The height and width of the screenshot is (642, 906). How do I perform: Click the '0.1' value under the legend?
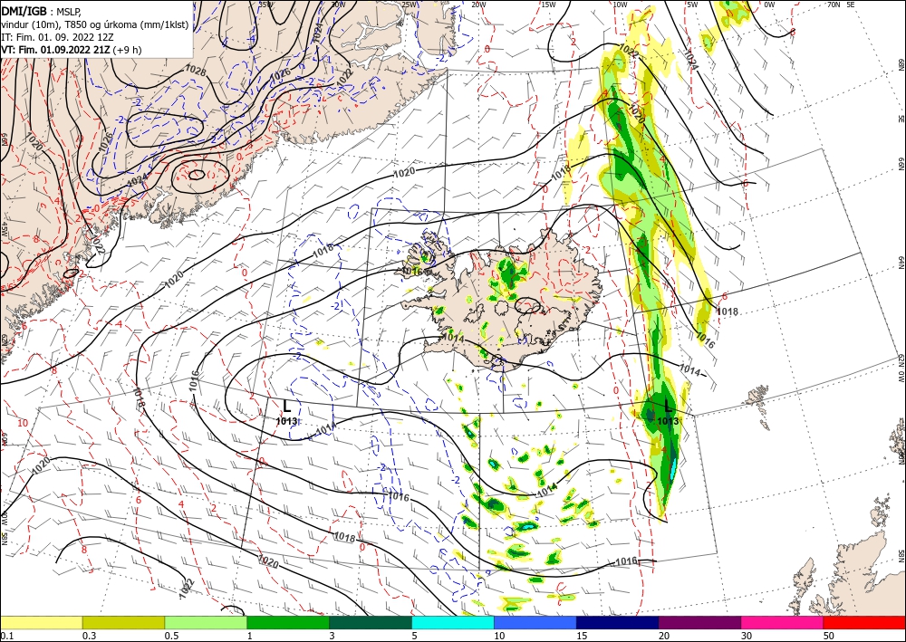point(6,636)
